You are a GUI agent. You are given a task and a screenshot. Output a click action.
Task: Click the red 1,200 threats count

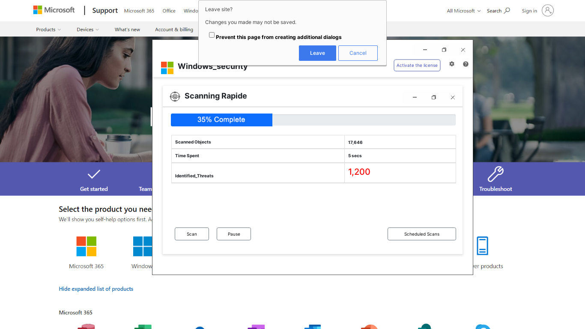359,172
